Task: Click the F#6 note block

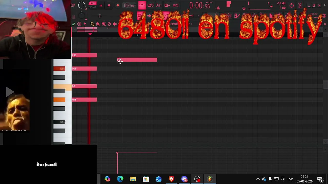Action: click(84, 55)
